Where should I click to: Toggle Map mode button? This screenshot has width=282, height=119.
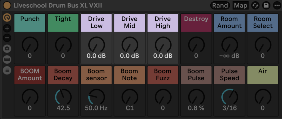pos(241,5)
